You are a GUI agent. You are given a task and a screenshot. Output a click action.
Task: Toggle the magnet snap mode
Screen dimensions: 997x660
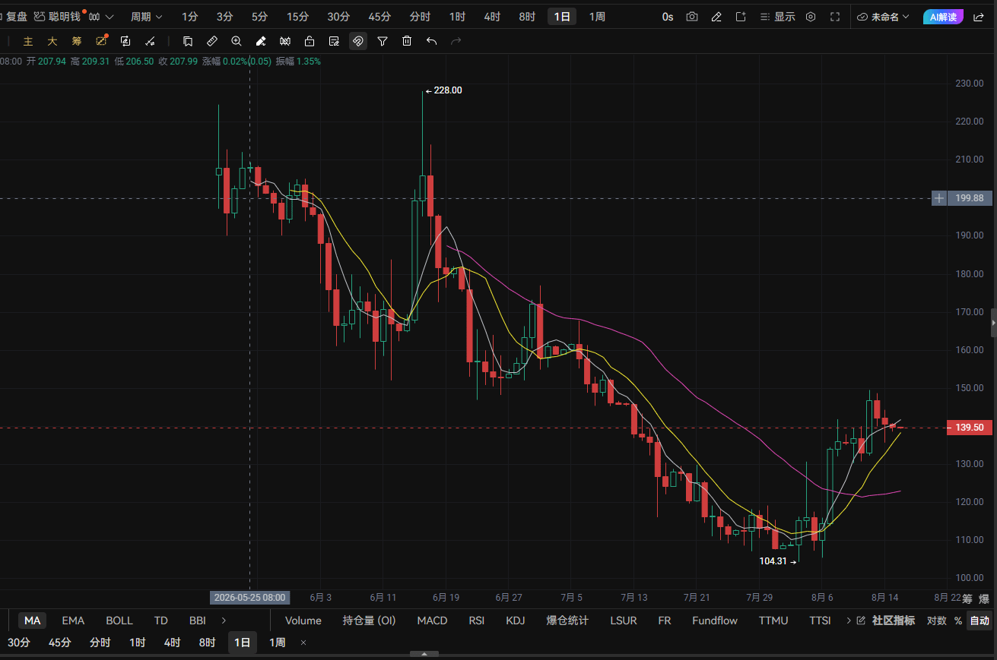pos(358,41)
